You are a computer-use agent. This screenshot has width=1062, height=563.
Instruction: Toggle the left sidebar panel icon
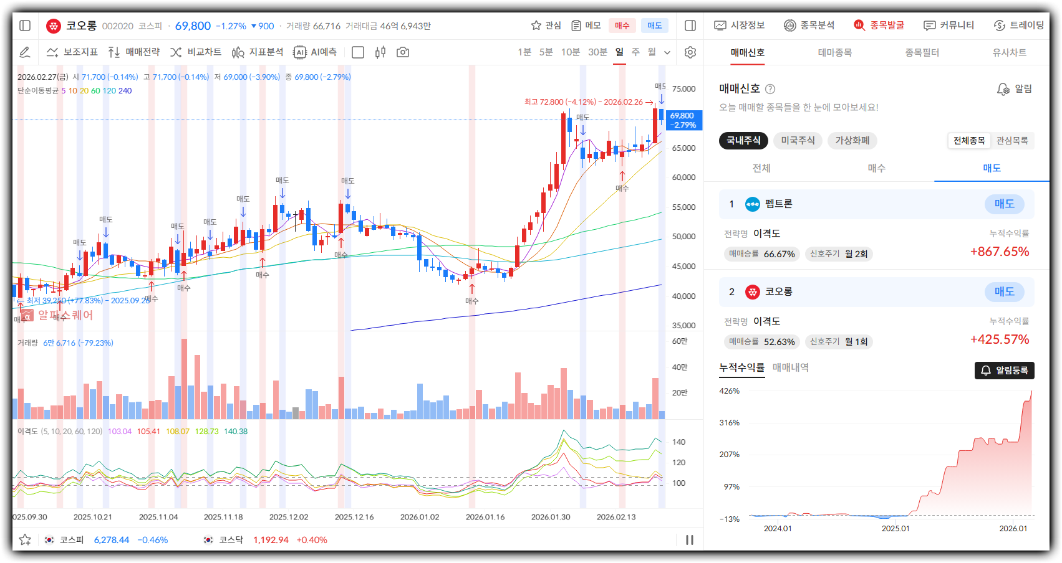click(x=25, y=26)
